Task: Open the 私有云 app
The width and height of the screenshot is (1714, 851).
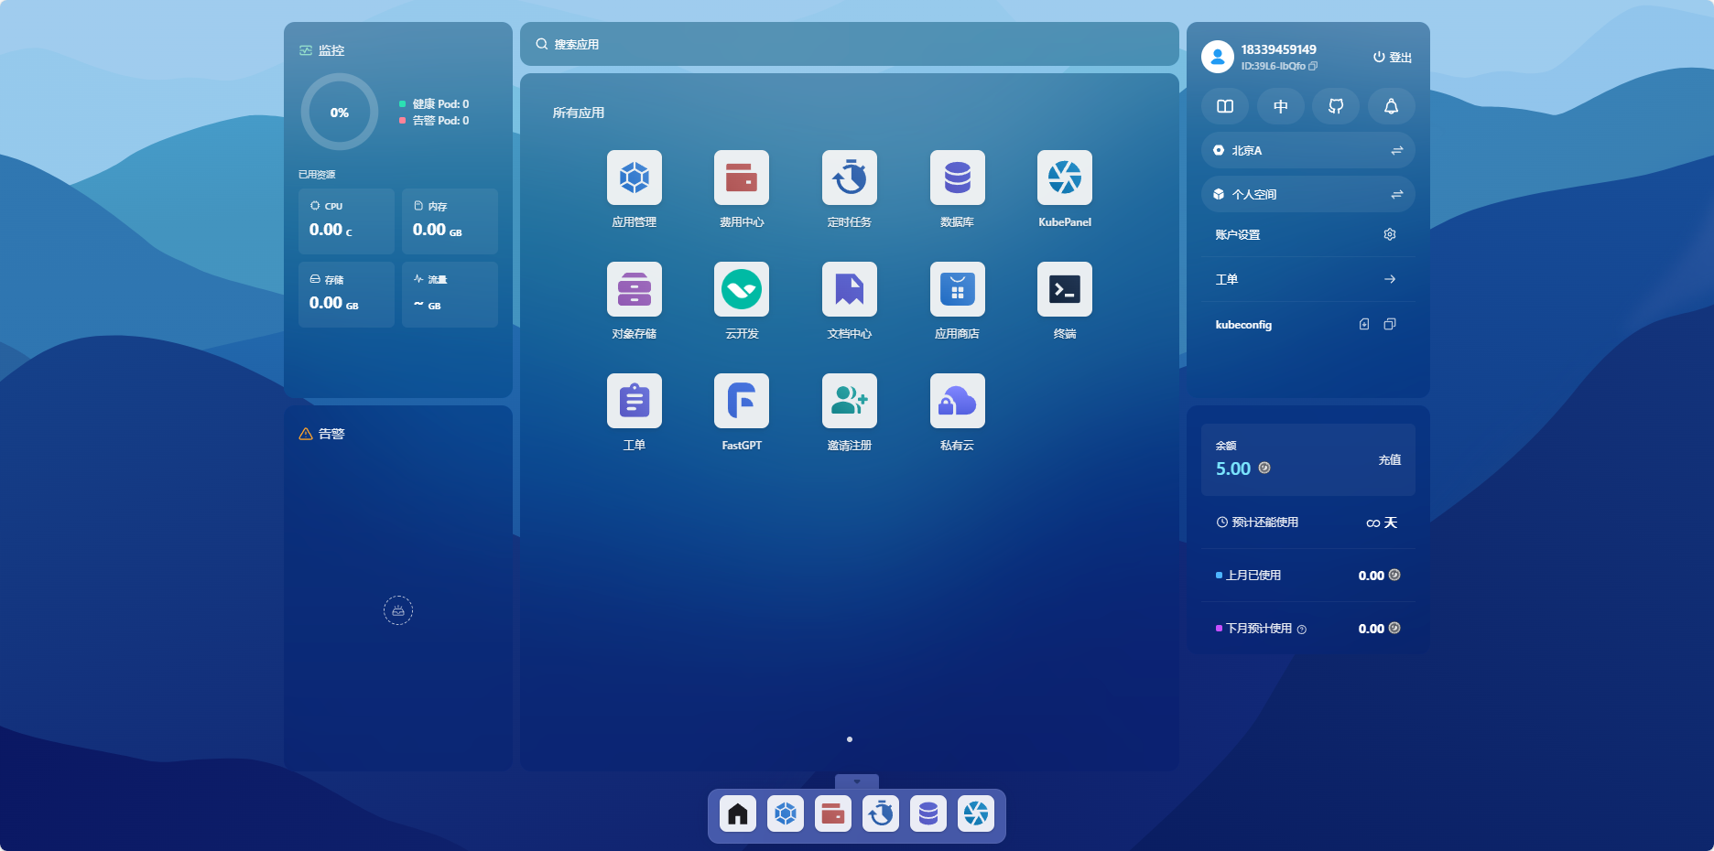Action: [958, 401]
